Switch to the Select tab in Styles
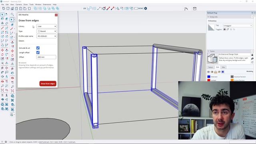This screenshot has height=144, width=256. 211,67
